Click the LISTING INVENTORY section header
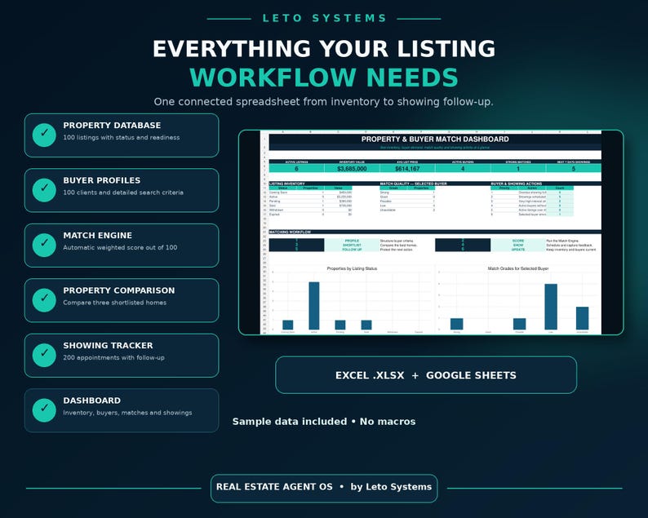The image size is (648, 518). (x=286, y=184)
